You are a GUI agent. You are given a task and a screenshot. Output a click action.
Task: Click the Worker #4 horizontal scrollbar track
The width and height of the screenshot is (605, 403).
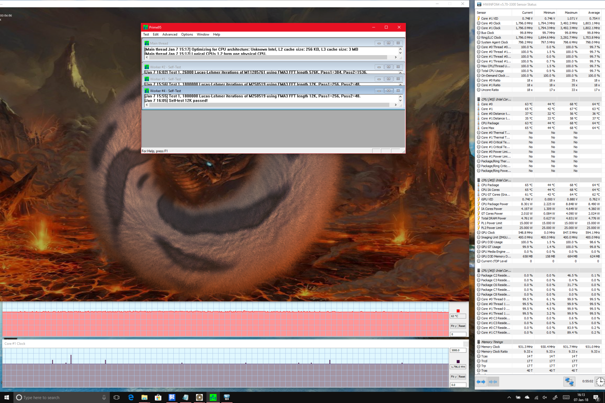point(271,105)
